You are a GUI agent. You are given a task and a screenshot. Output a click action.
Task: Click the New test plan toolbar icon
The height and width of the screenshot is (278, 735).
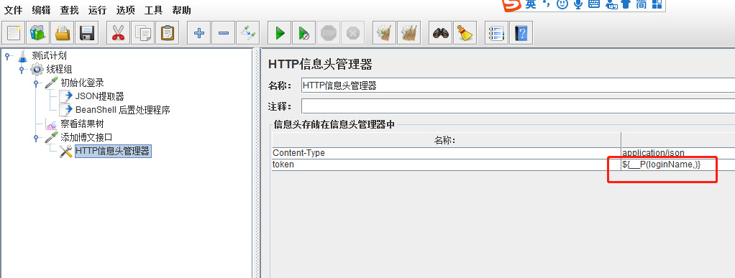click(14, 33)
